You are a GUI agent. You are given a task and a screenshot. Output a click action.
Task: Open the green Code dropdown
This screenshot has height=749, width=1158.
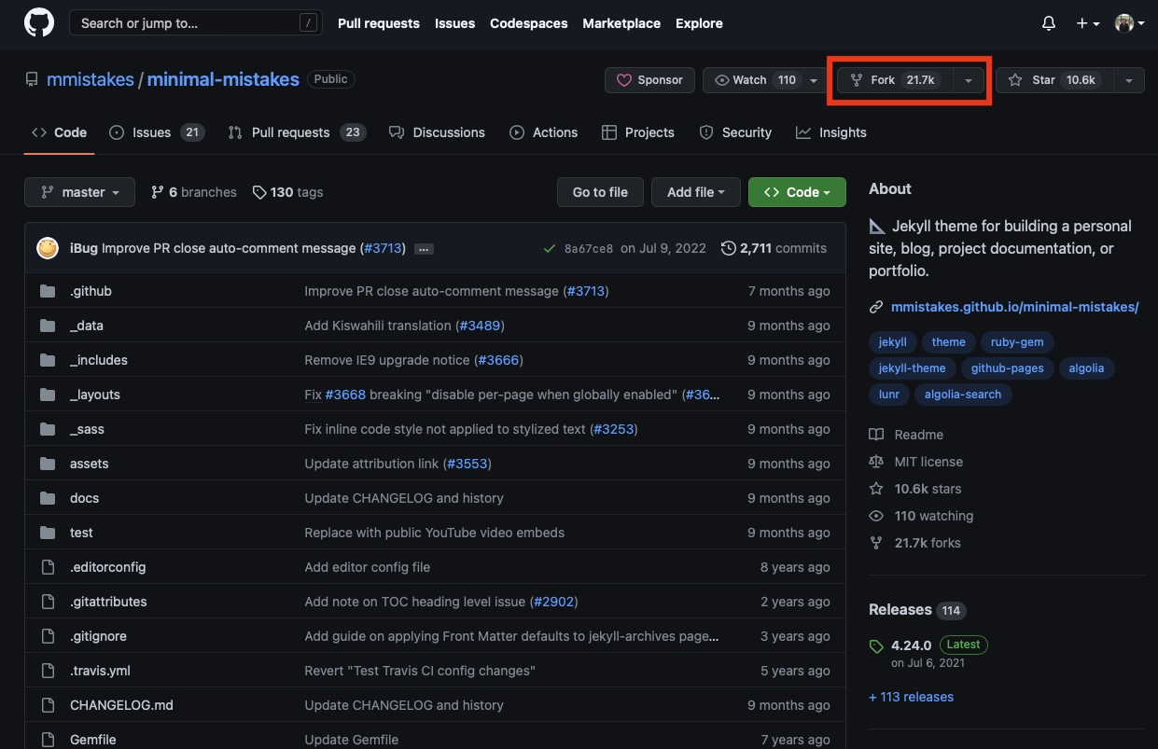tap(797, 192)
